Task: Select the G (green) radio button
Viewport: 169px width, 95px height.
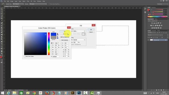Action: pos(51,52)
